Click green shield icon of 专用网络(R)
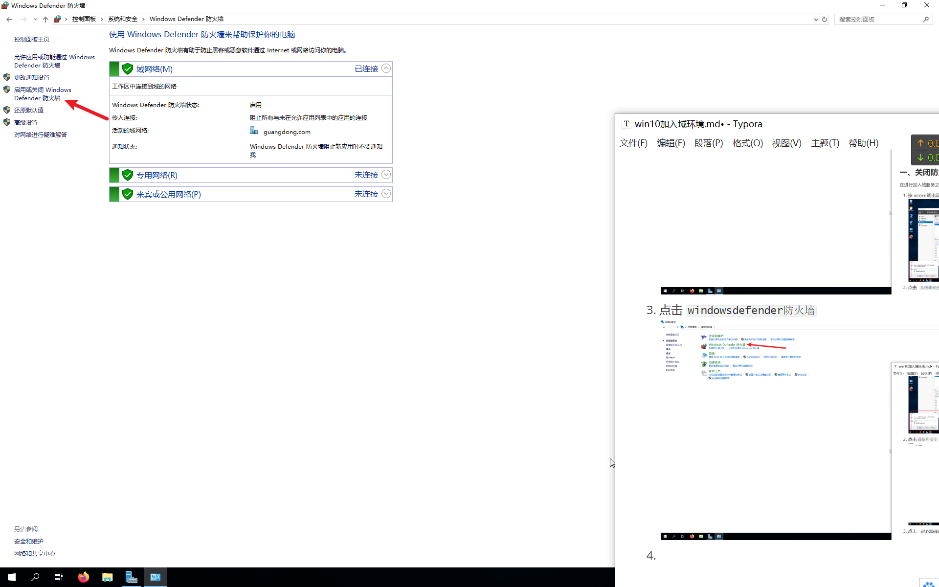 (x=128, y=175)
